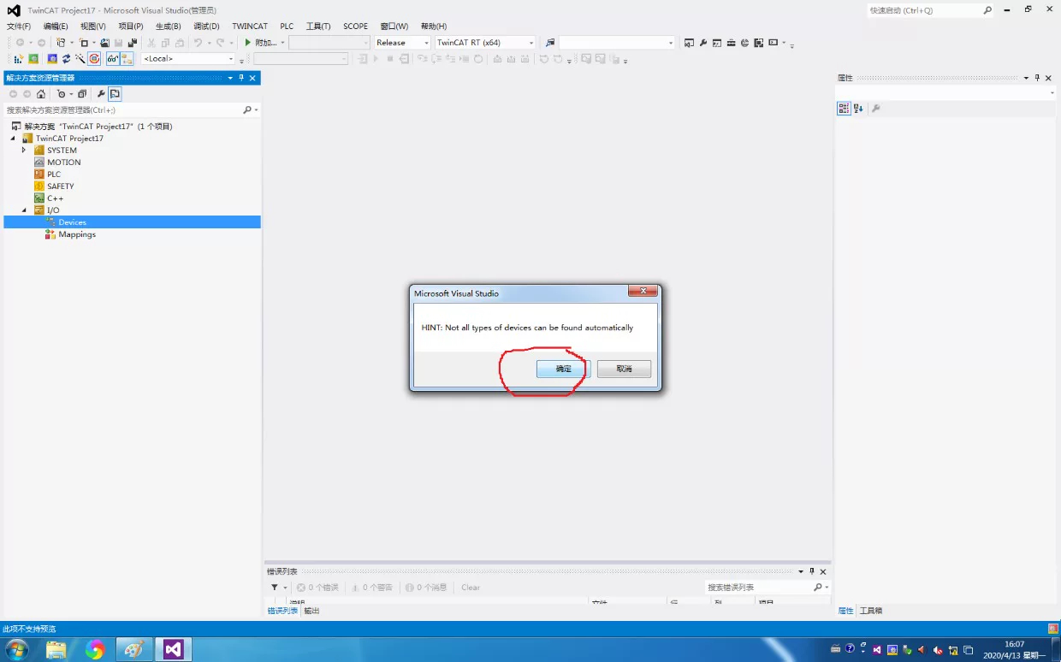This screenshot has height=662, width=1061.
Task: Click the Show Online Data glasses icon
Action: tap(113, 59)
